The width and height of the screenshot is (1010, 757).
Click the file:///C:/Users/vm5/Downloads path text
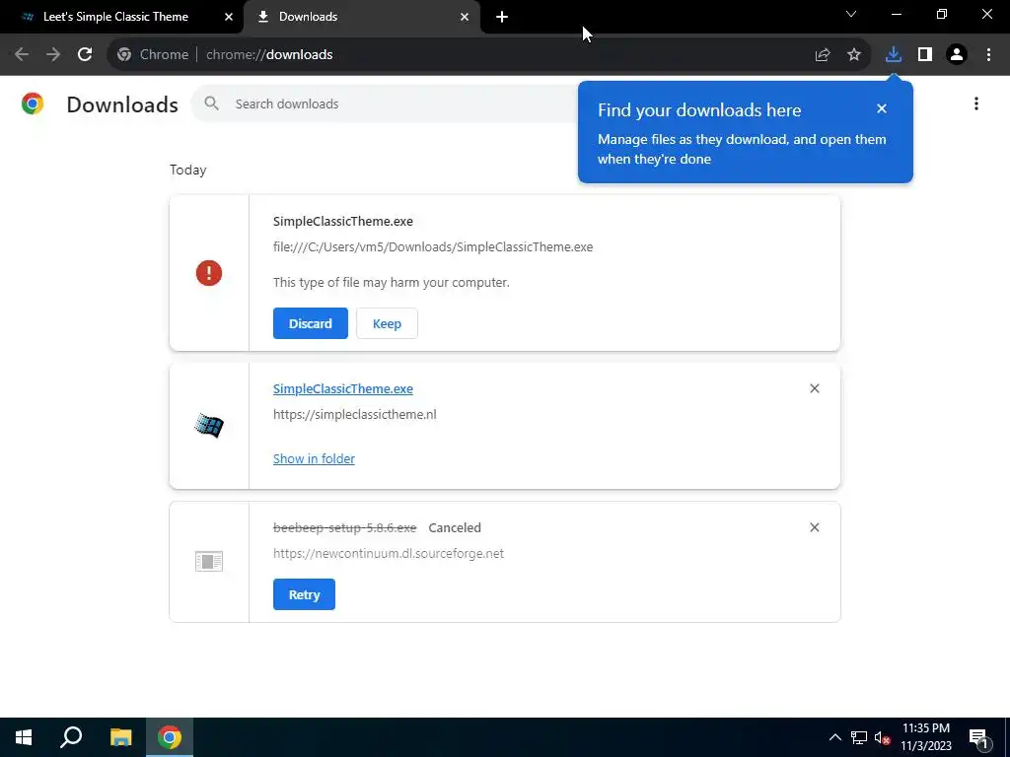[433, 247]
